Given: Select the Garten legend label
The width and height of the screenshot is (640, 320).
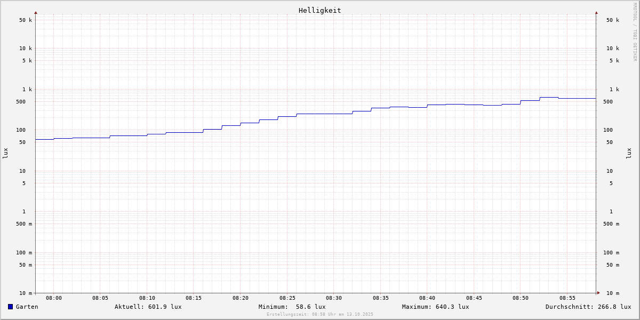Looking at the screenshot, I should (x=27, y=307).
